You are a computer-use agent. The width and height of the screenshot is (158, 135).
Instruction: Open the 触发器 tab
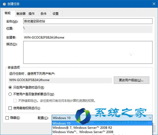pos(21,14)
